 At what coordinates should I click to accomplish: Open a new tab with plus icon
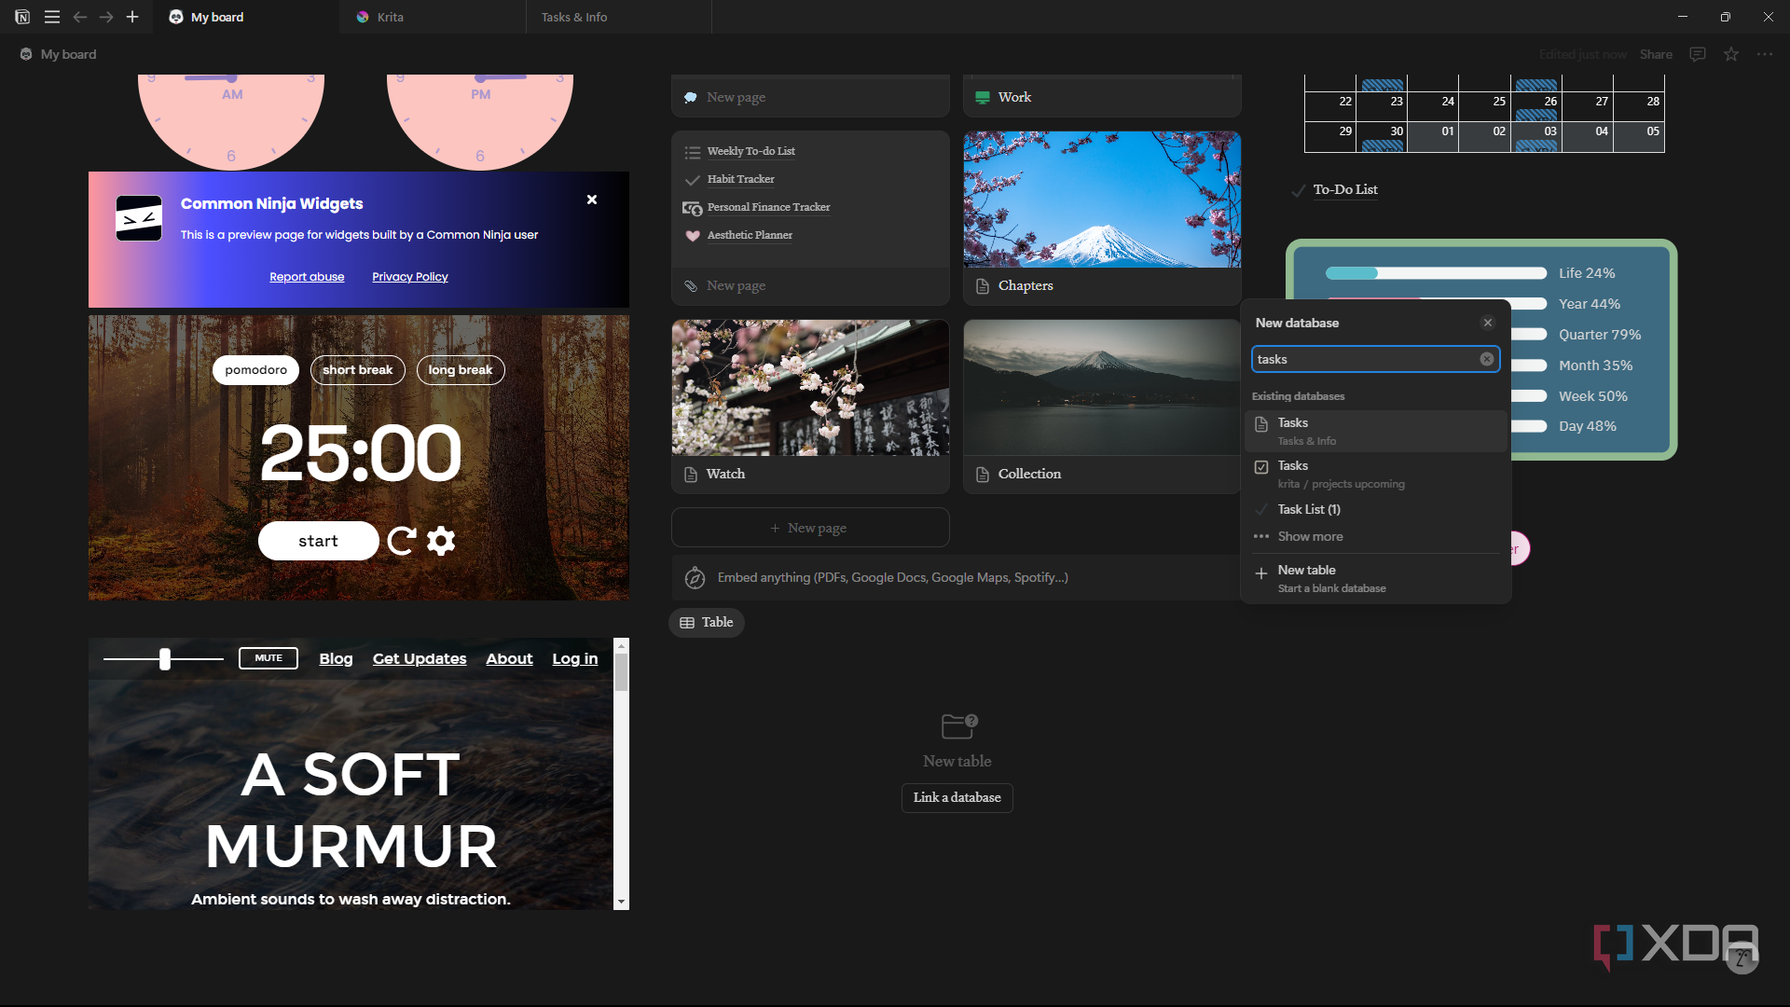tap(132, 17)
